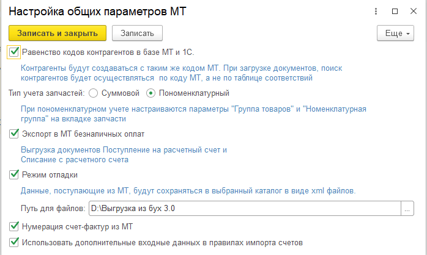
Task: Expand the "Еще" dropdown menu
Action: click(398, 33)
